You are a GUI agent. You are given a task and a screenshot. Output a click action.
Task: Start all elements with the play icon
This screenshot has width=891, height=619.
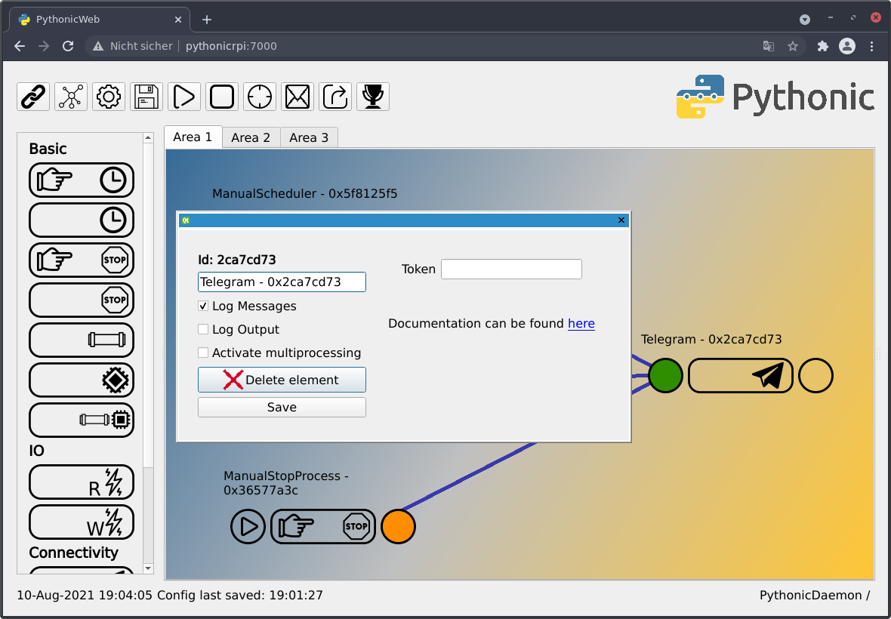tap(183, 97)
